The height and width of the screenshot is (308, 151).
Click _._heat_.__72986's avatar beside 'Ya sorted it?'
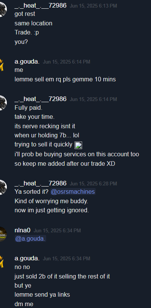3,187
